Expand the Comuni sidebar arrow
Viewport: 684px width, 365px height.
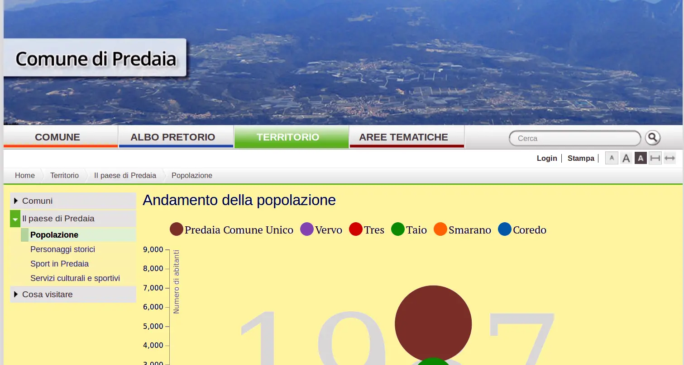tap(16, 201)
